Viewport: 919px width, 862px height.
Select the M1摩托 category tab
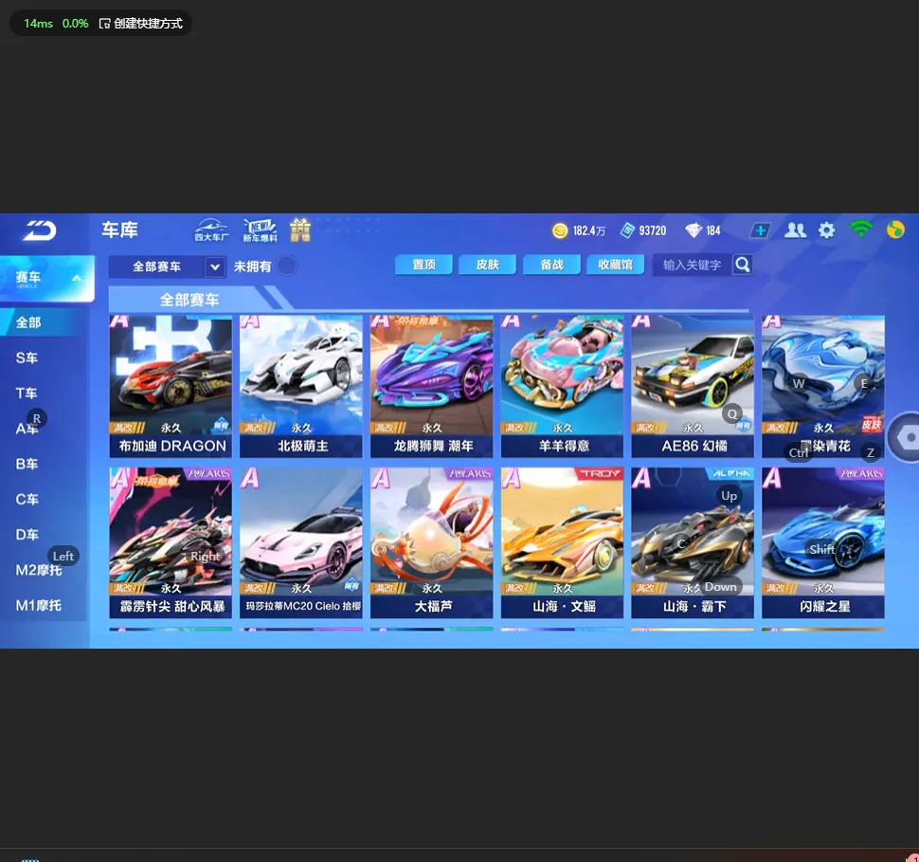pos(39,605)
